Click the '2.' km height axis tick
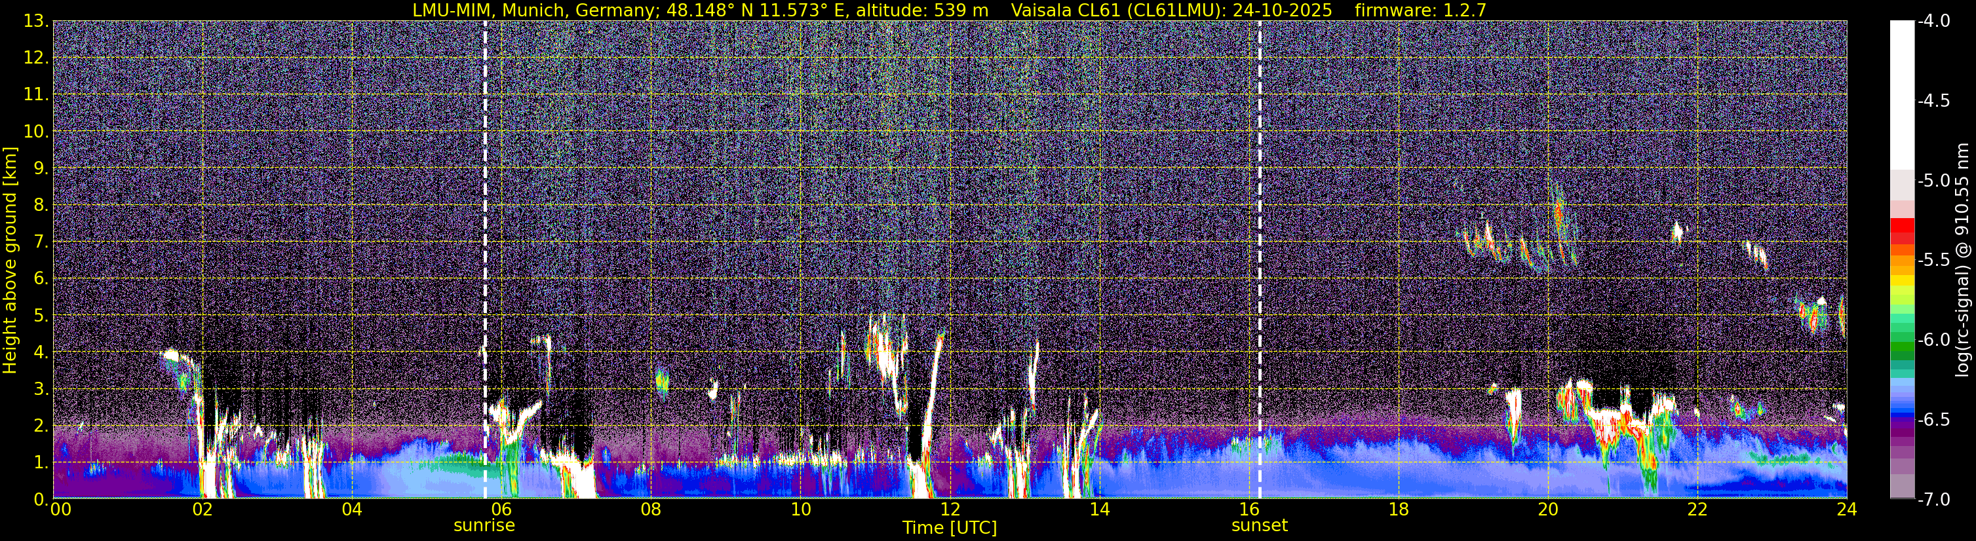The width and height of the screenshot is (1976, 541). click(x=41, y=425)
